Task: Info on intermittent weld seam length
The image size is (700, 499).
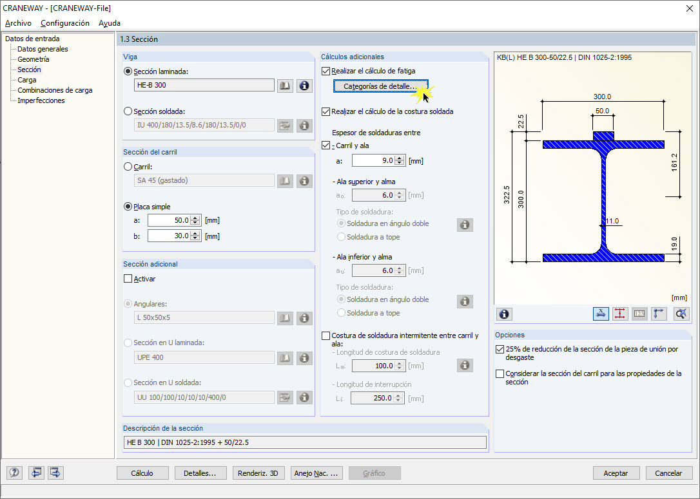Action: pos(465,366)
